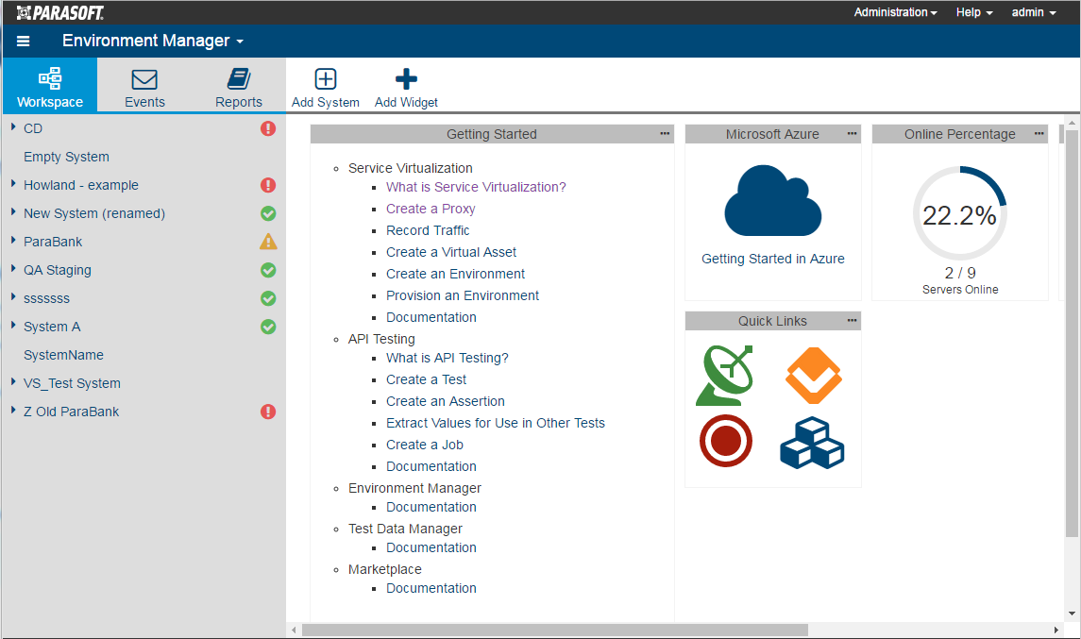
Task: Open the Administration dropdown menu
Action: tap(896, 12)
